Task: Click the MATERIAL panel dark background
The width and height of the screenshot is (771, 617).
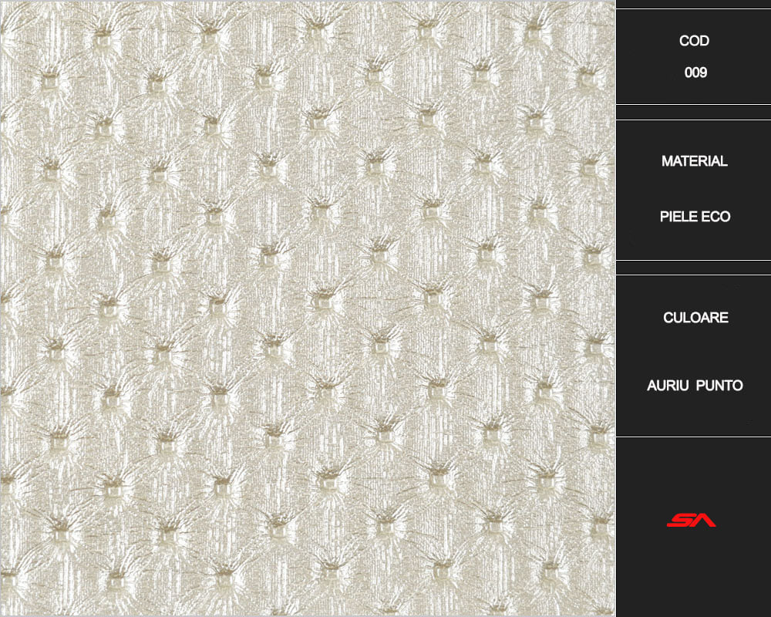Action: tap(693, 190)
